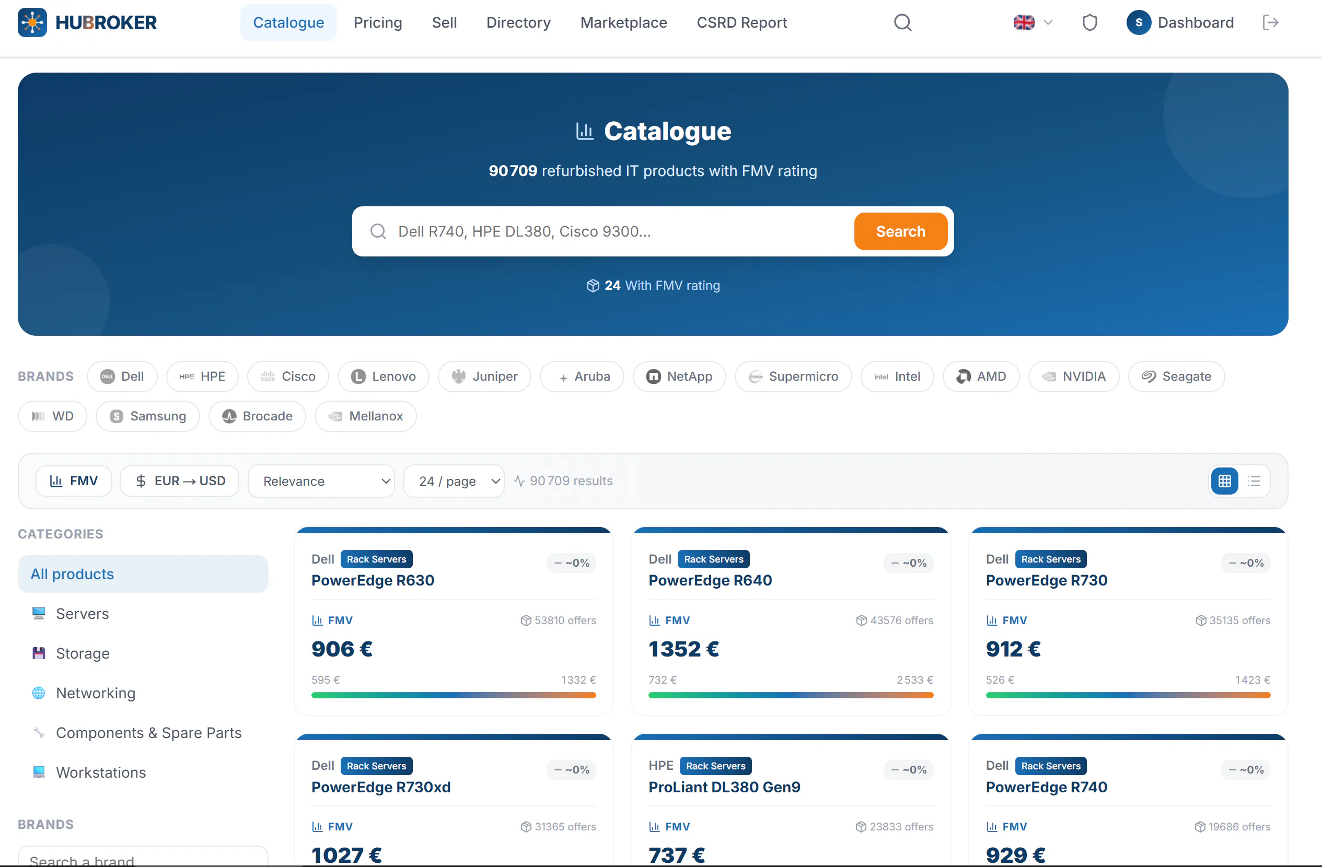The image size is (1322, 867).
Task: Open the CSRD Report page
Action: (x=741, y=23)
